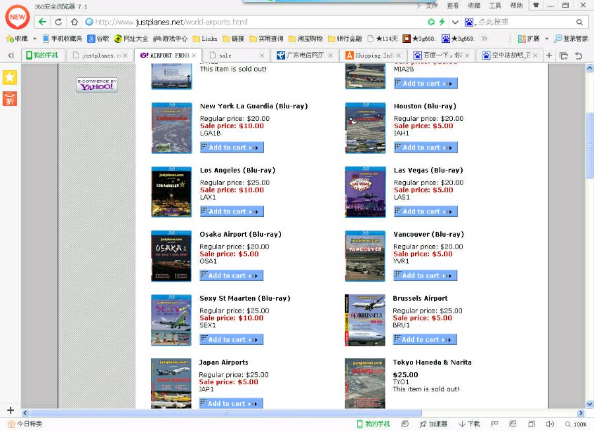Add Houston Blu-ray to cart
The width and height of the screenshot is (594, 431).
426,147
